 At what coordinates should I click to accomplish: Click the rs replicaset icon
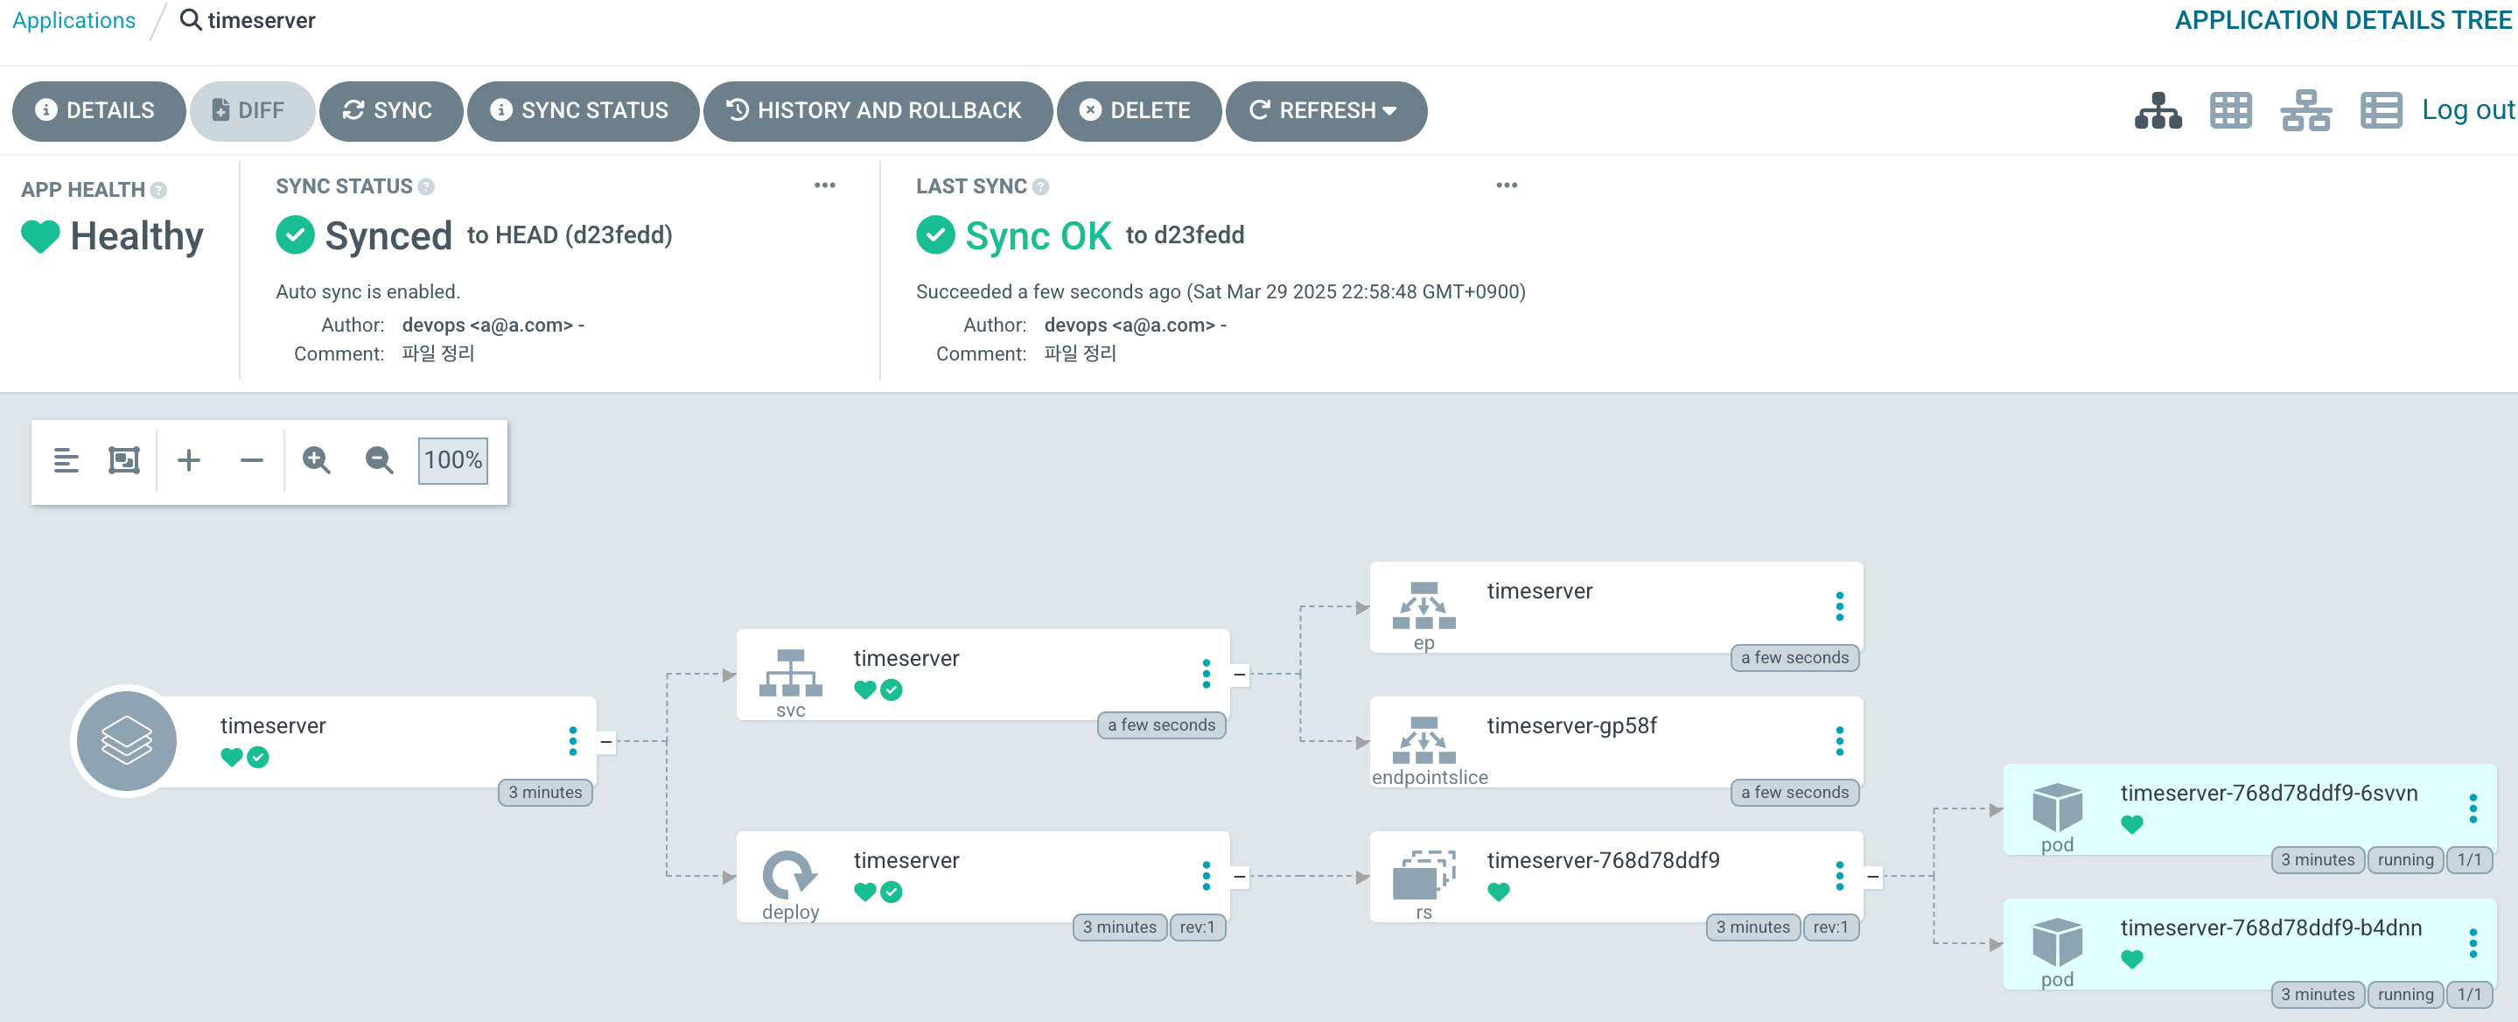coord(1424,874)
